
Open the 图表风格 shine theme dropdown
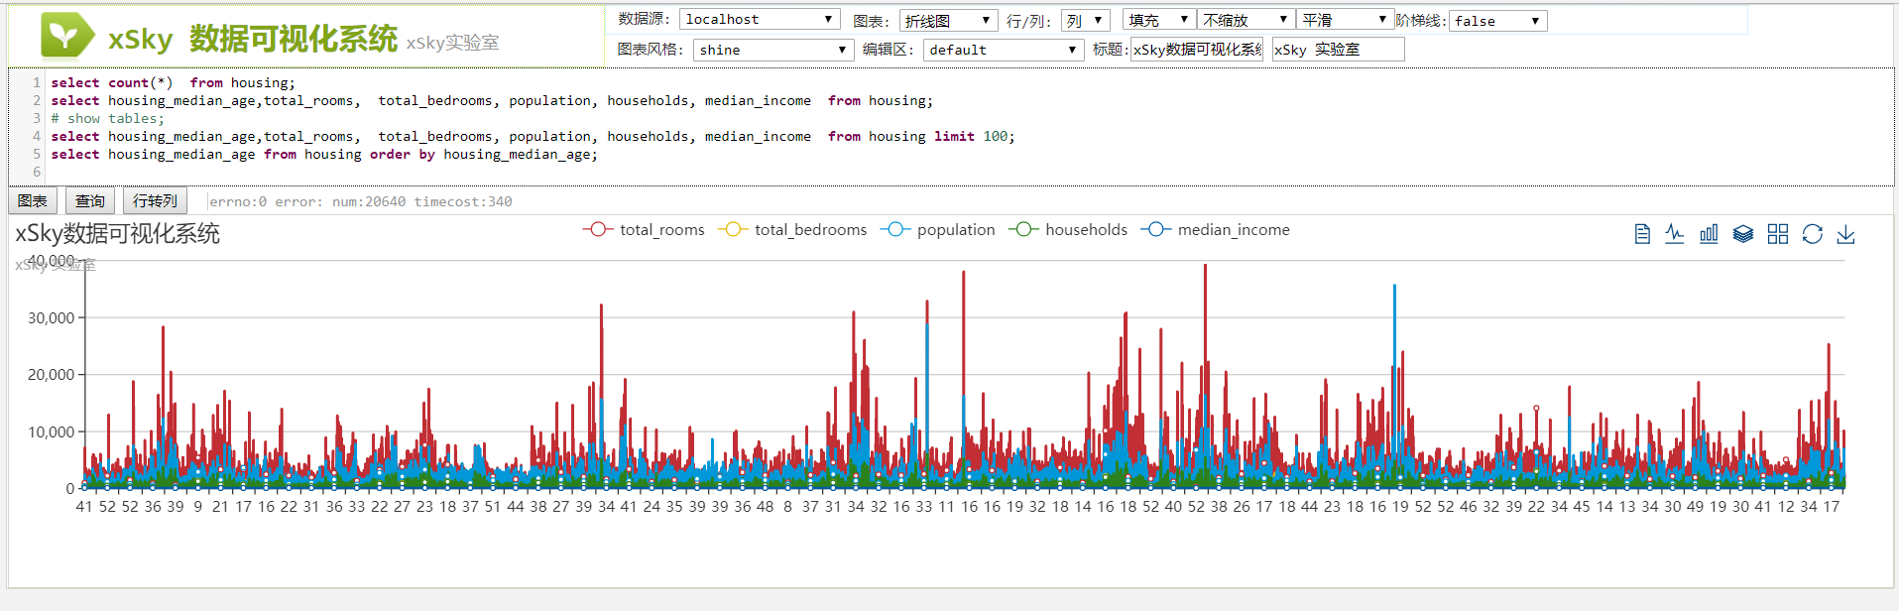[x=773, y=50]
